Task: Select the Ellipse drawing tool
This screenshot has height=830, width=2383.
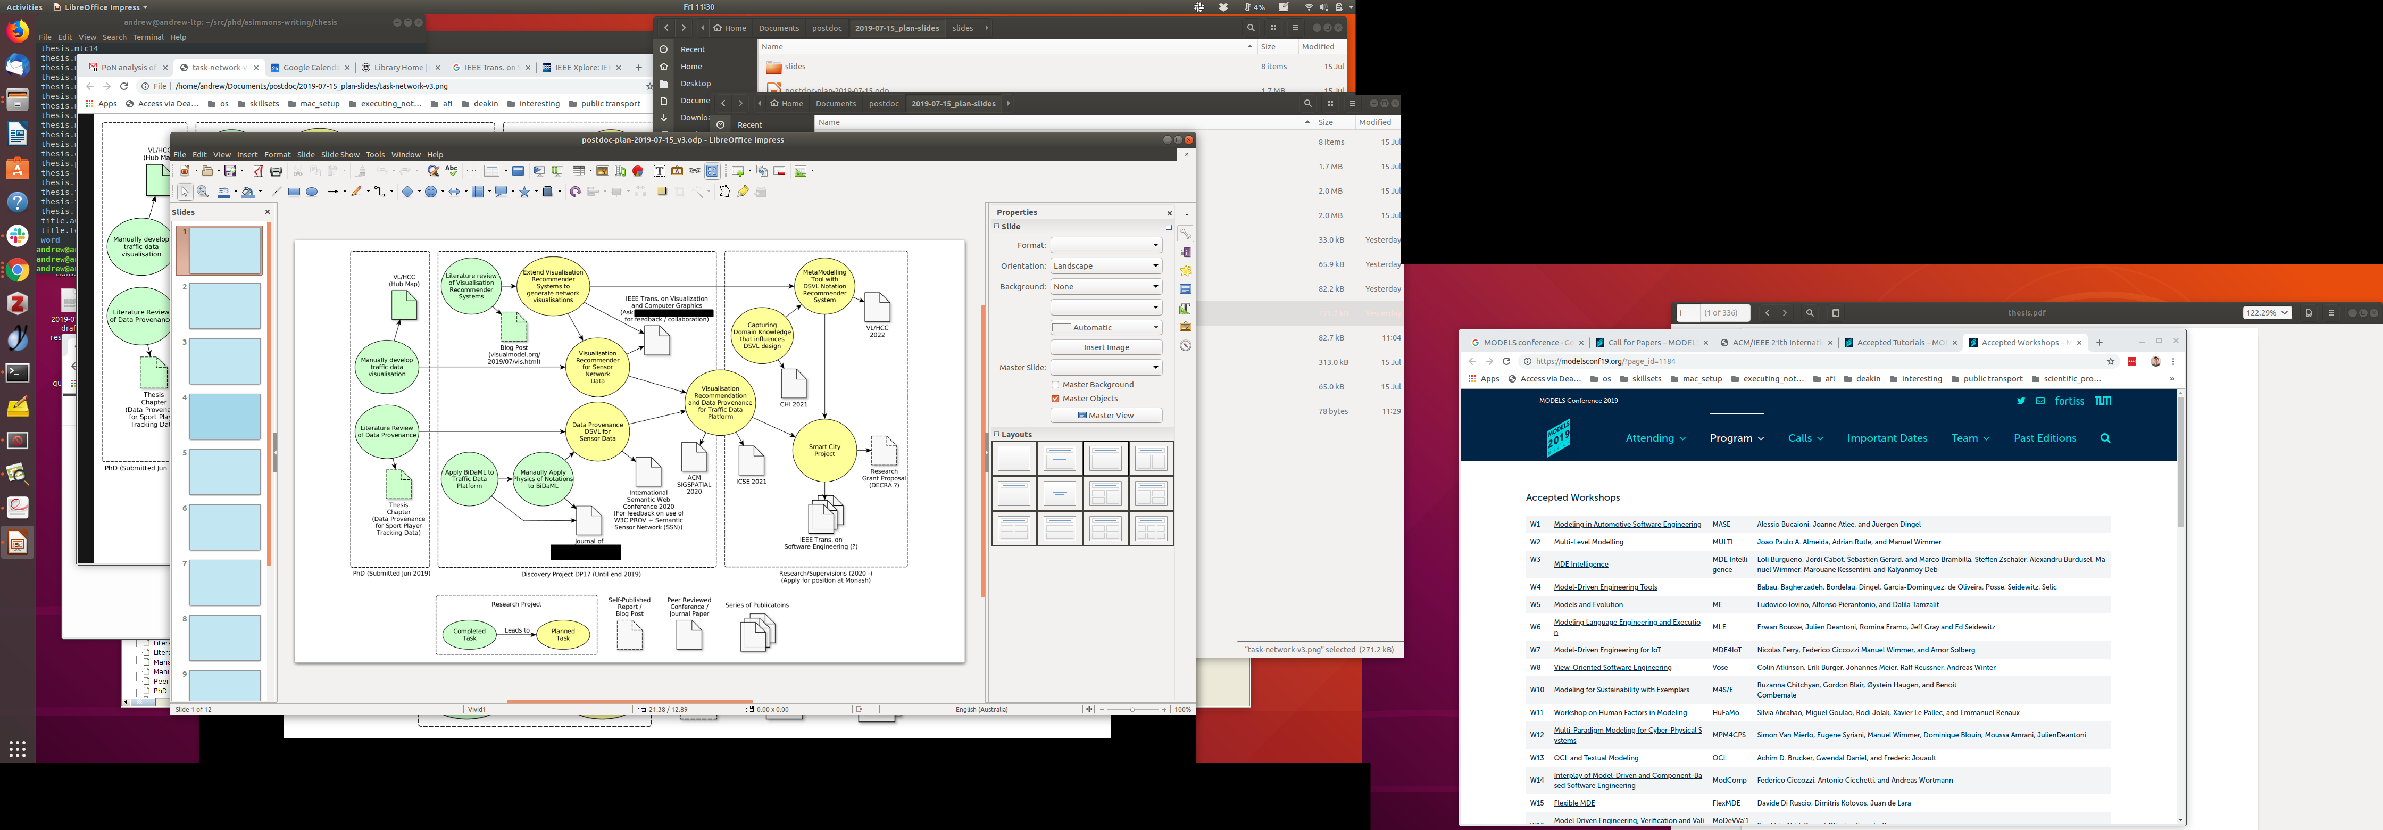Action: 312,192
